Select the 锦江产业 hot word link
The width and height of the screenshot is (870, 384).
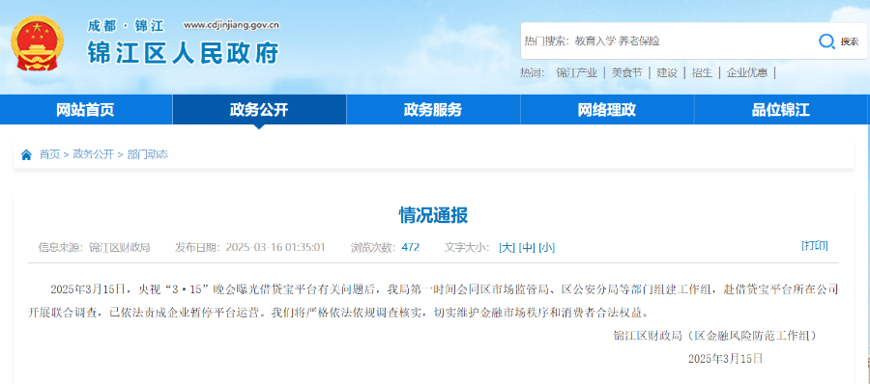click(x=576, y=72)
